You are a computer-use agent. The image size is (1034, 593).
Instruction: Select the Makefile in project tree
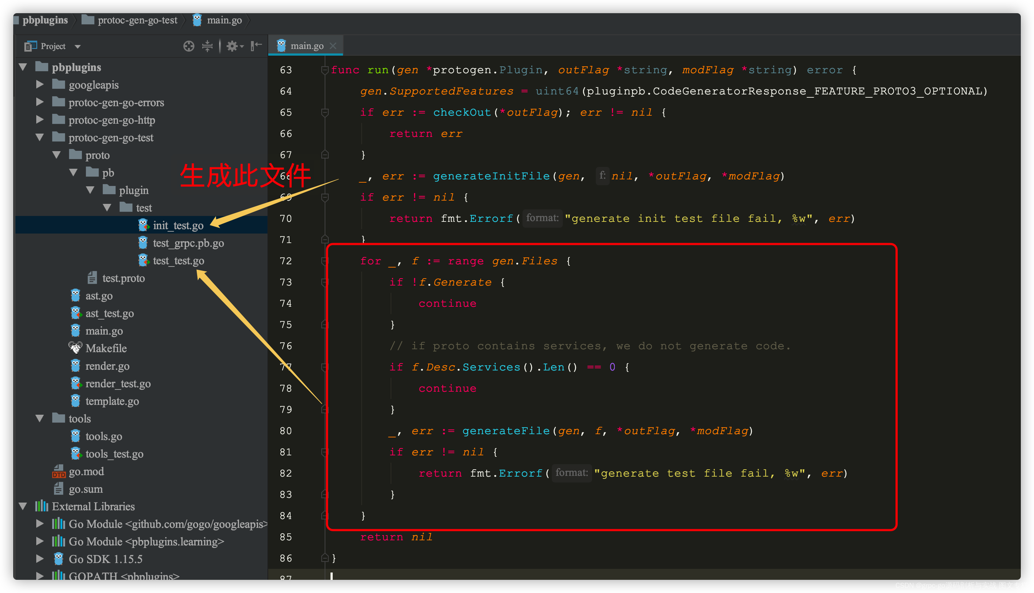[106, 348]
